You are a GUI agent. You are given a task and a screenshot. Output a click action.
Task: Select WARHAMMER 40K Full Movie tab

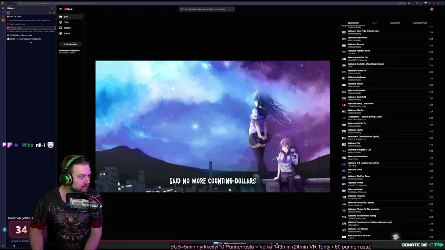pyautogui.click(x=31, y=32)
